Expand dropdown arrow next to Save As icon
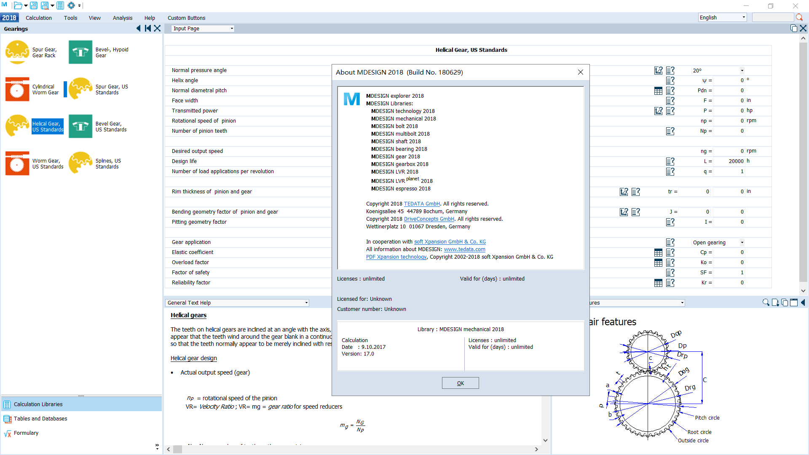 click(x=52, y=6)
